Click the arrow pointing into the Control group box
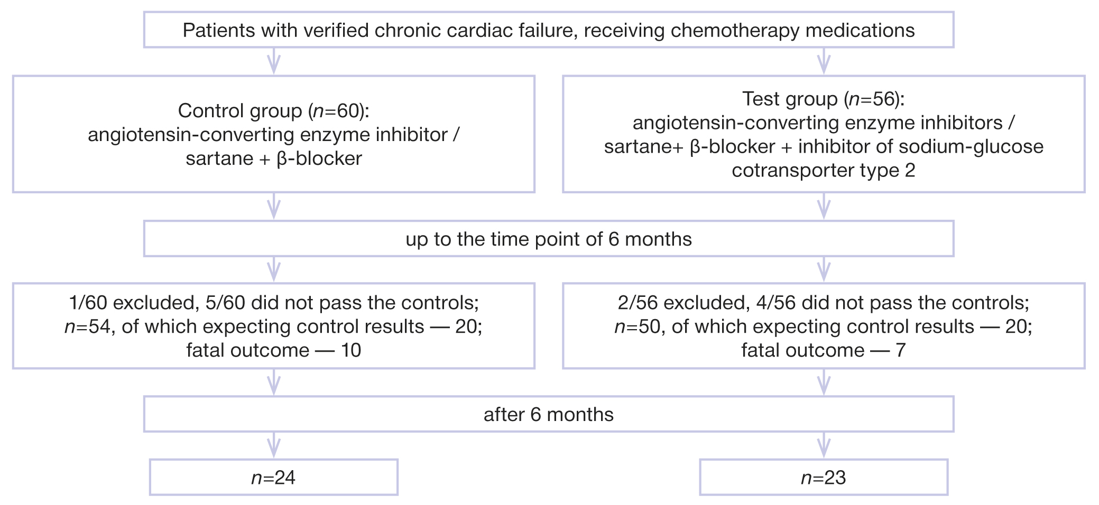This screenshot has height=505, width=1099. pos(273,61)
